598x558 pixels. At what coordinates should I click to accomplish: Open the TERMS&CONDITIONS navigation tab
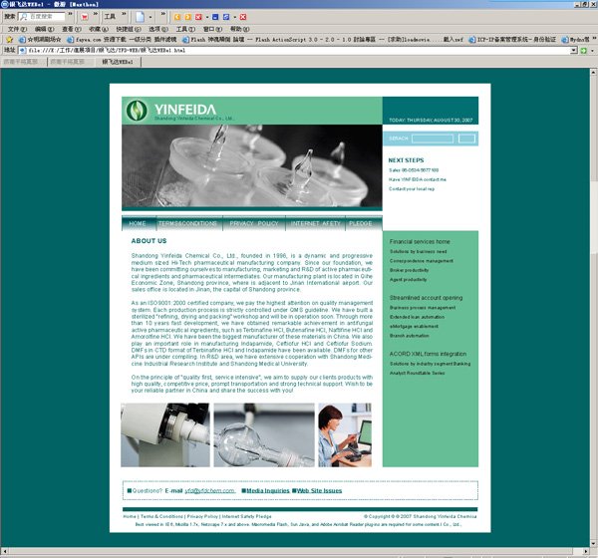click(x=187, y=223)
